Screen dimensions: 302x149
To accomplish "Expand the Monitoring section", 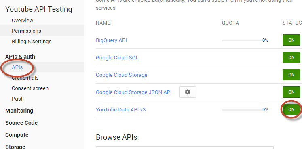I will point(19,111).
